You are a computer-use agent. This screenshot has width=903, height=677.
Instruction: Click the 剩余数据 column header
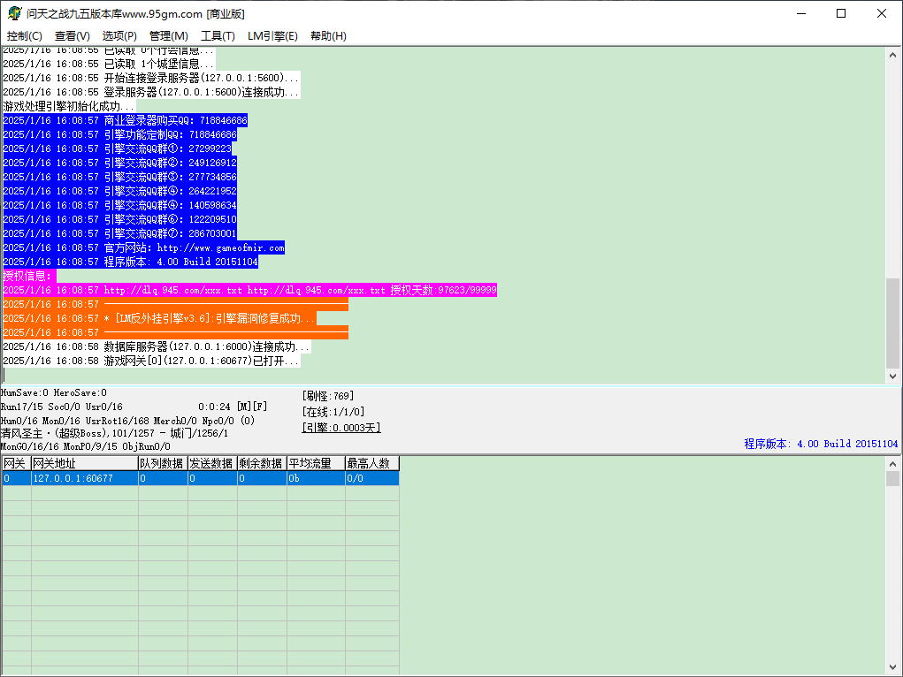262,463
